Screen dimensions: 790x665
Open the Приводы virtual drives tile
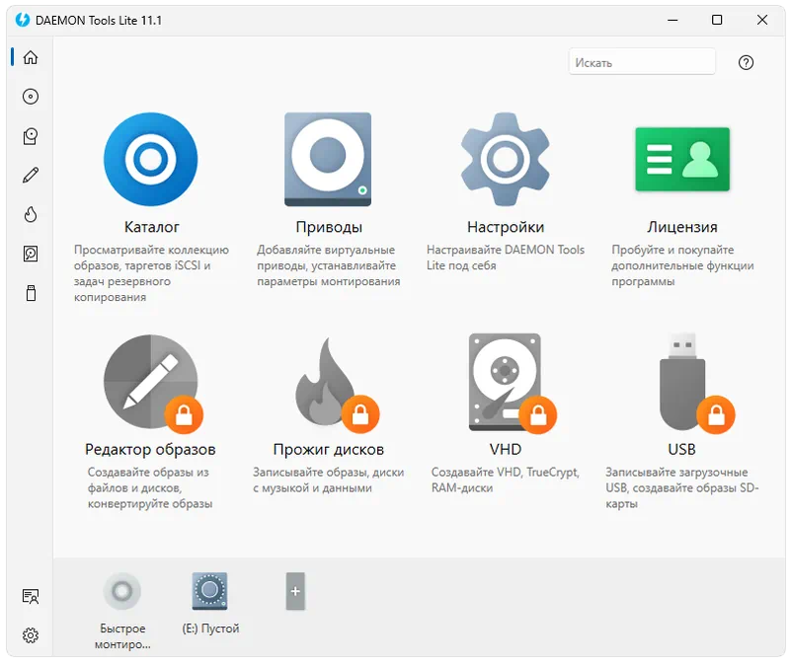coord(328,159)
